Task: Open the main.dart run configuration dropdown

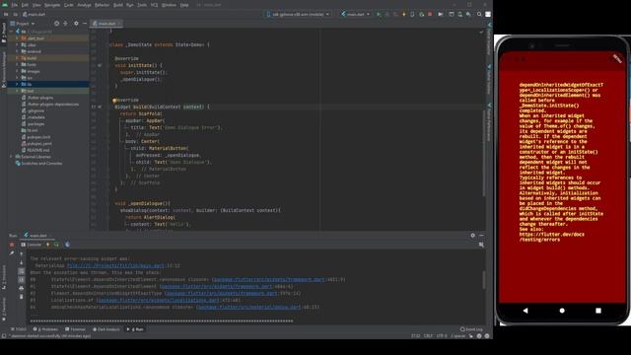Action: 355,14
